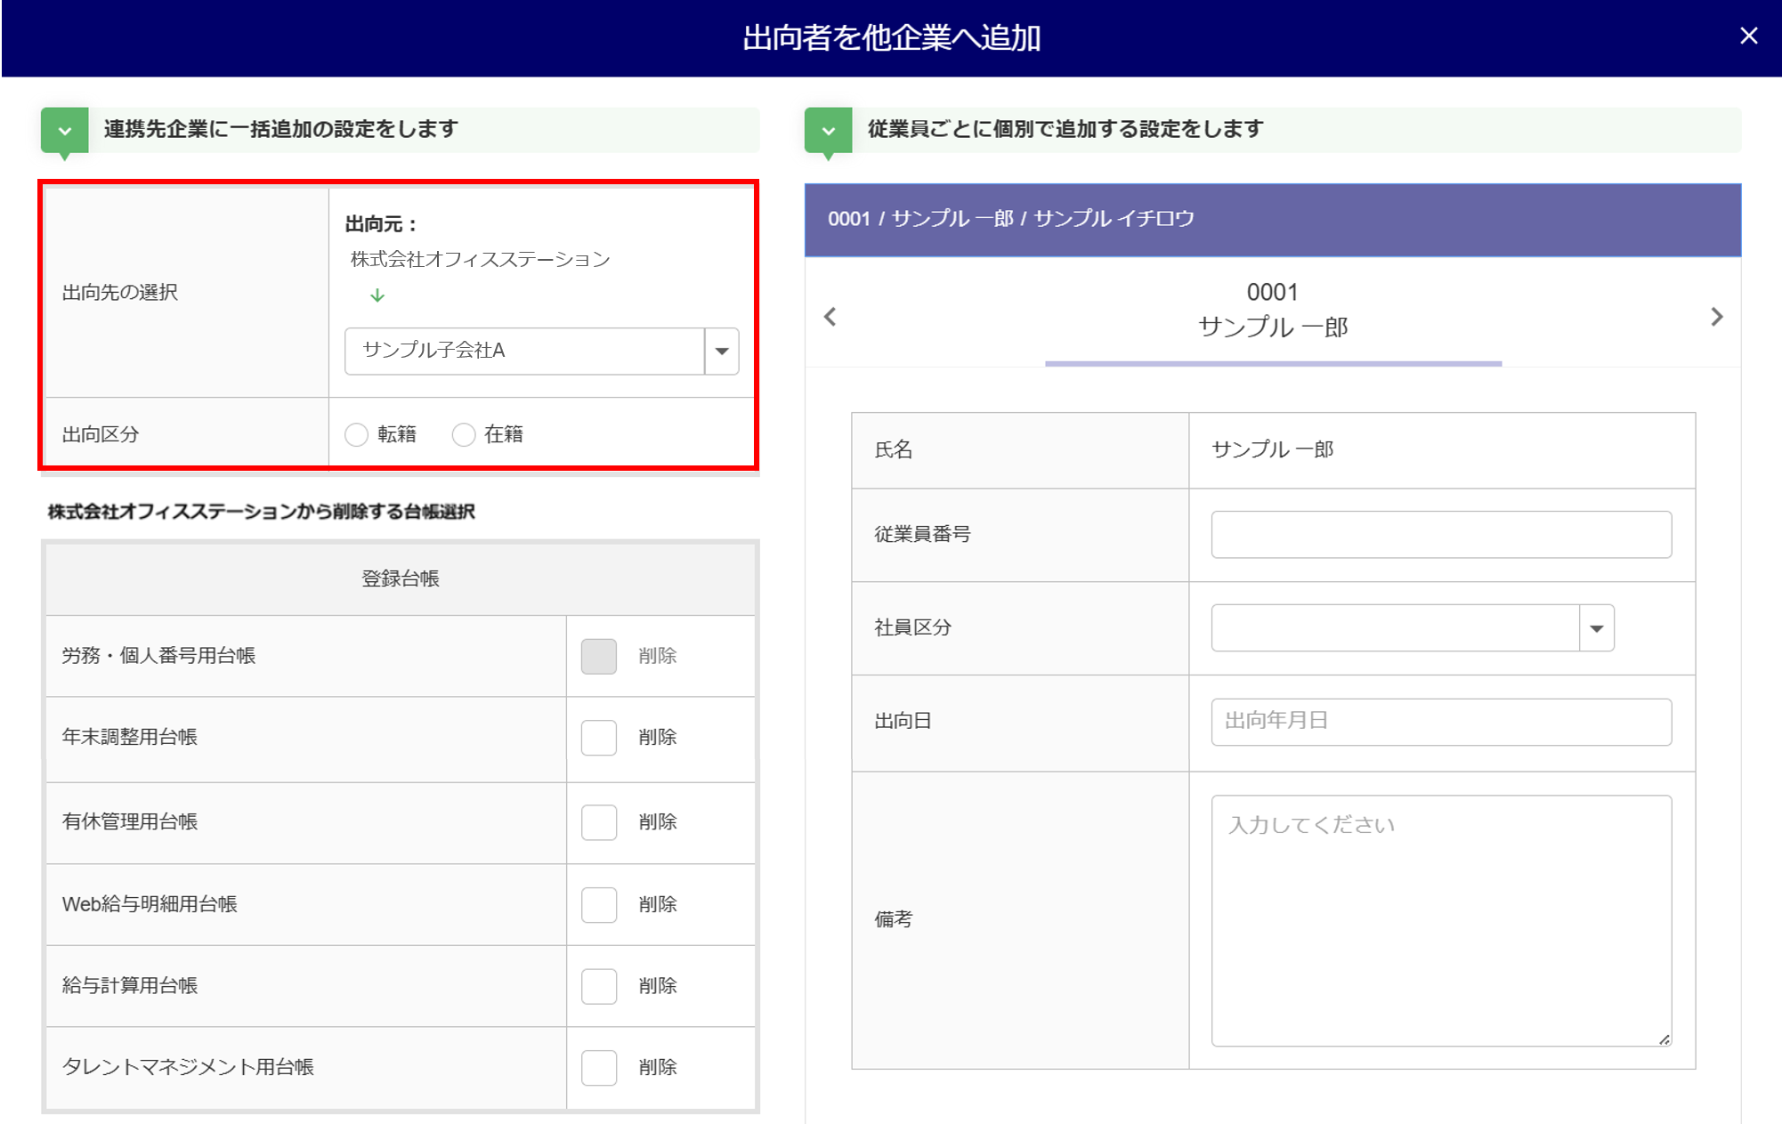Click the 0001 / サンプル 一郎 header bar

[1272, 220]
